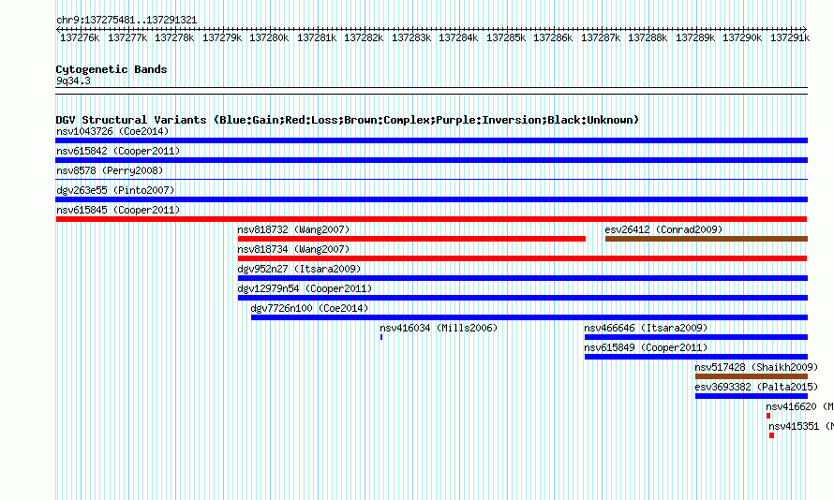
Task: Click the DGV Structural Variants track title
Action: click(x=348, y=120)
